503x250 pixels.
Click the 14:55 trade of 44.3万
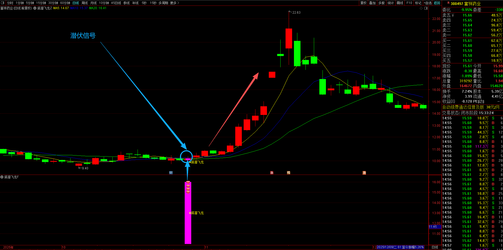[x=472, y=132]
